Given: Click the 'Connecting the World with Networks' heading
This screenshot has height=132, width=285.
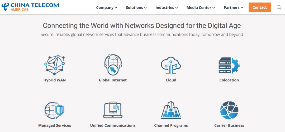Looking at the screenshot, I should pyautogui.click(x=142, y=25).
